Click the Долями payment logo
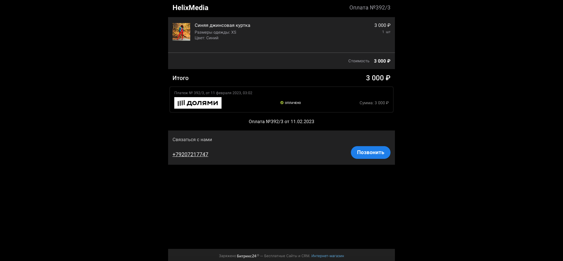Screen dimensions: 563x261 [198, 103]
